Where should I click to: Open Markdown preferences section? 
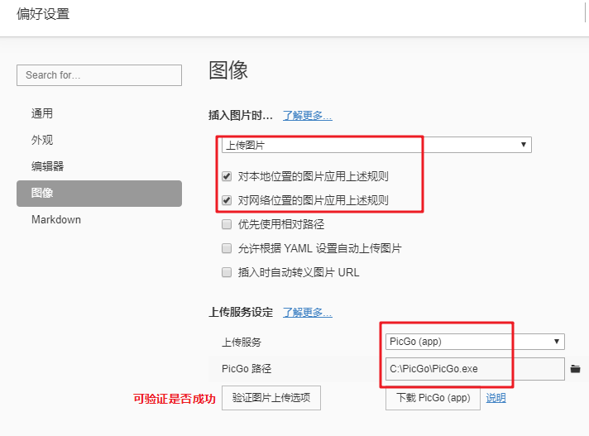pyautogui.click(x=56, y=219)
